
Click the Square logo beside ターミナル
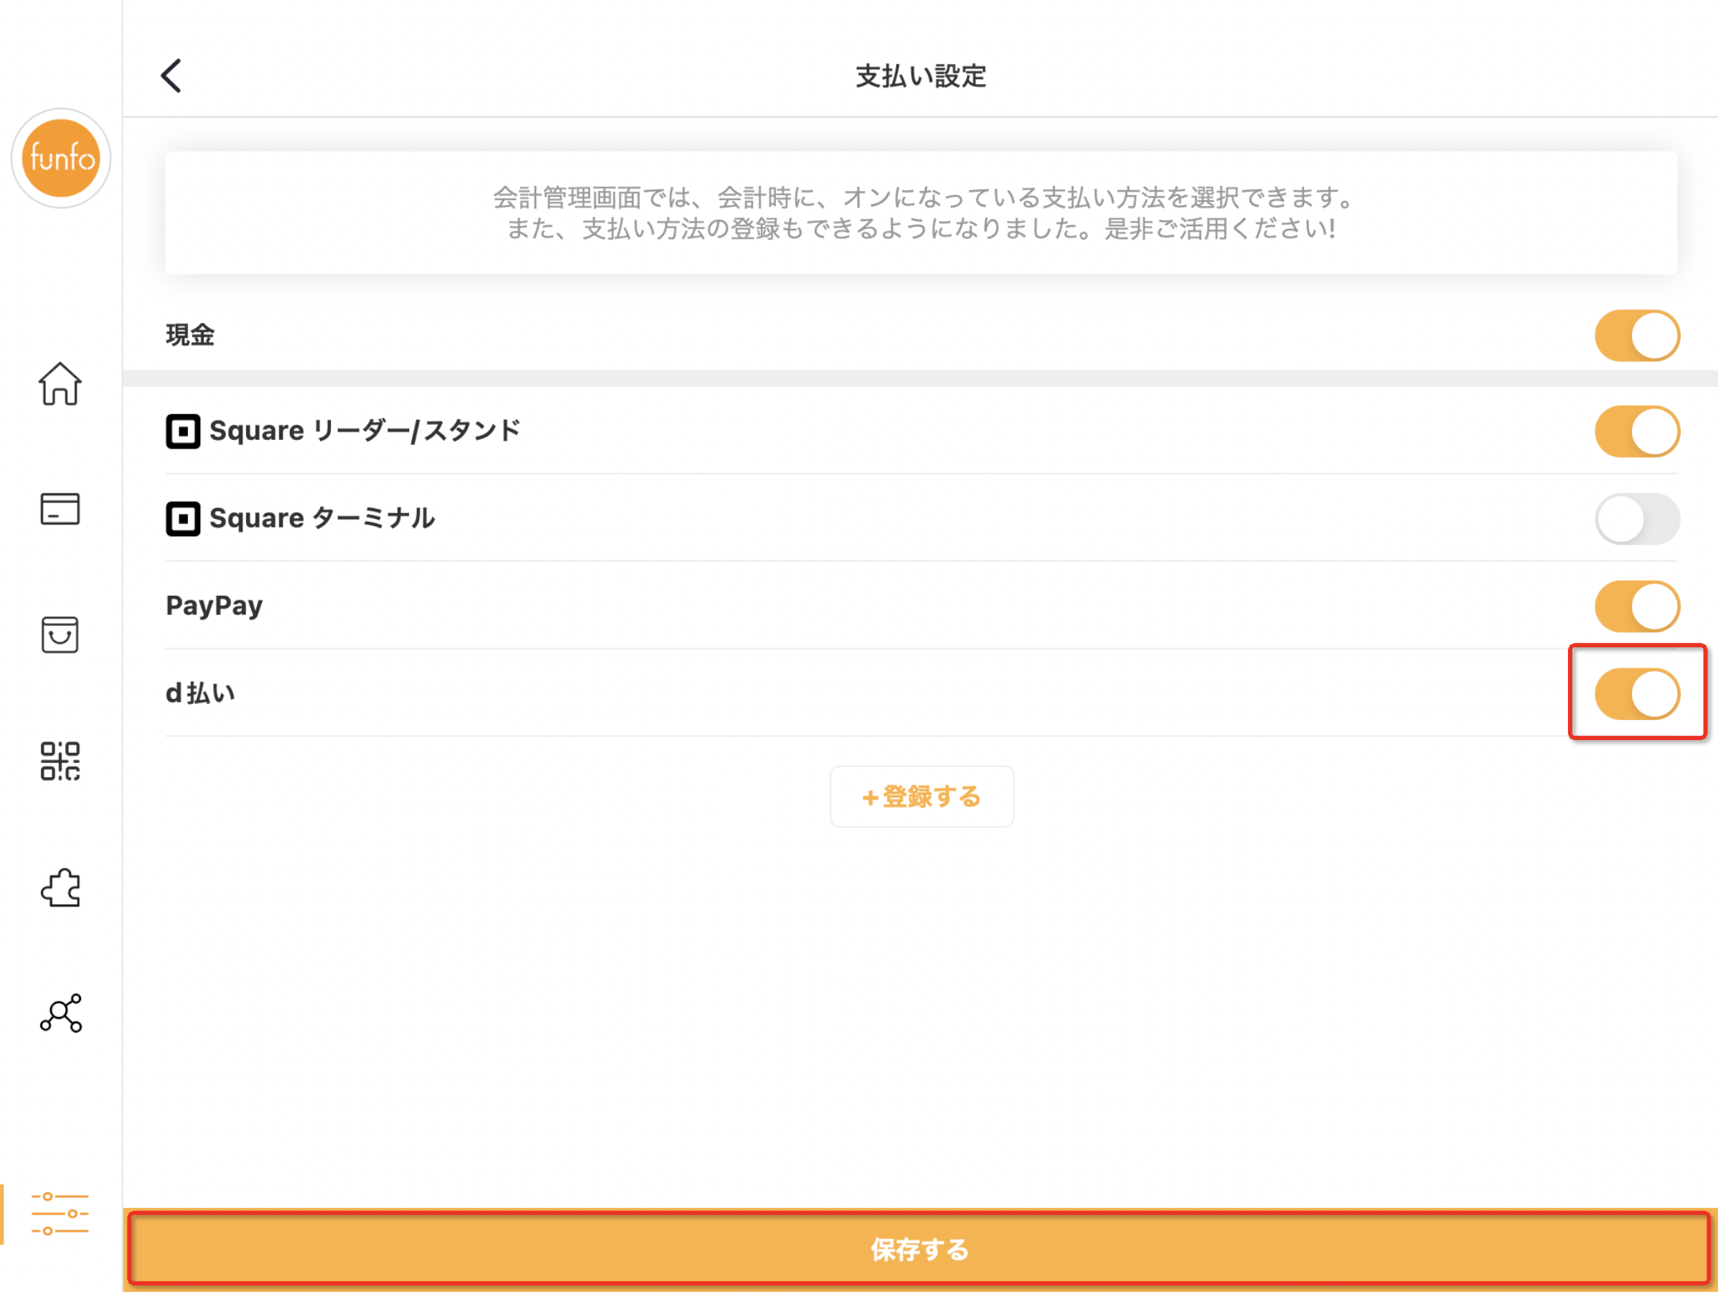click(x=183, y=519)
